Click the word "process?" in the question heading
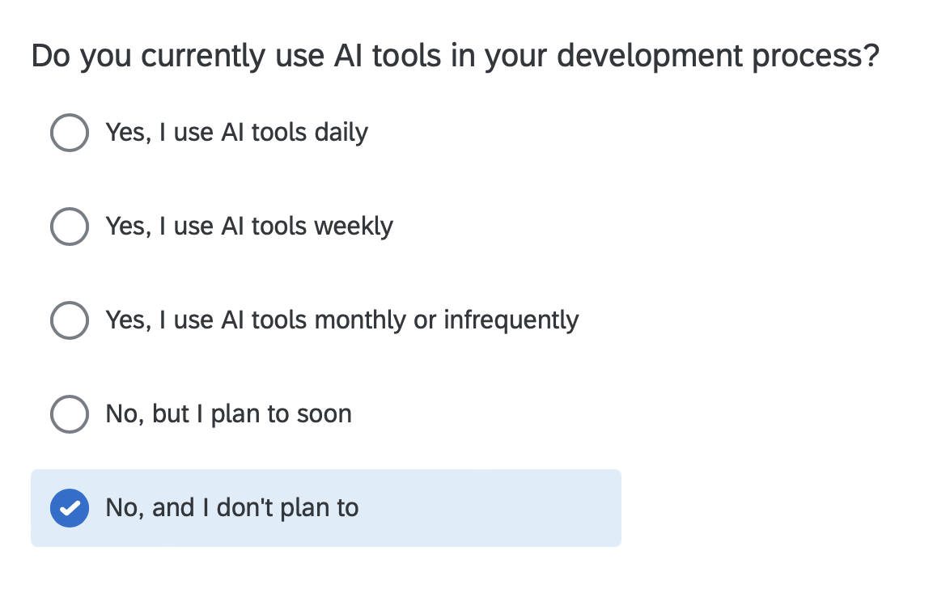950x589 pixels. 816,57
